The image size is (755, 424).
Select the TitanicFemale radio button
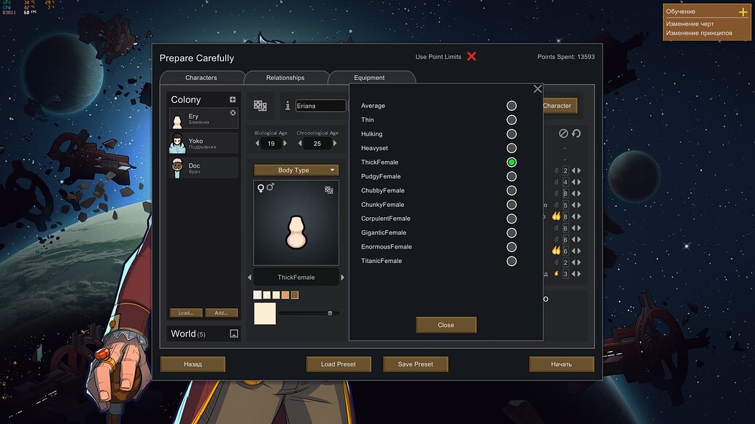tap(511, 261)
